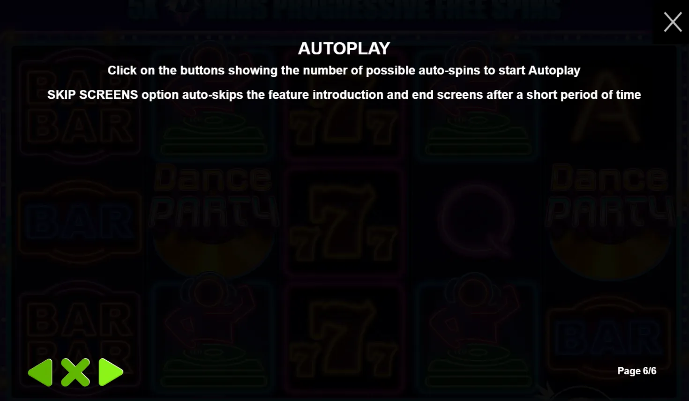The image size is (689, 401).
Task: Click the dimmed blue BAR symbol on first reel
Action: coord(80,222)
